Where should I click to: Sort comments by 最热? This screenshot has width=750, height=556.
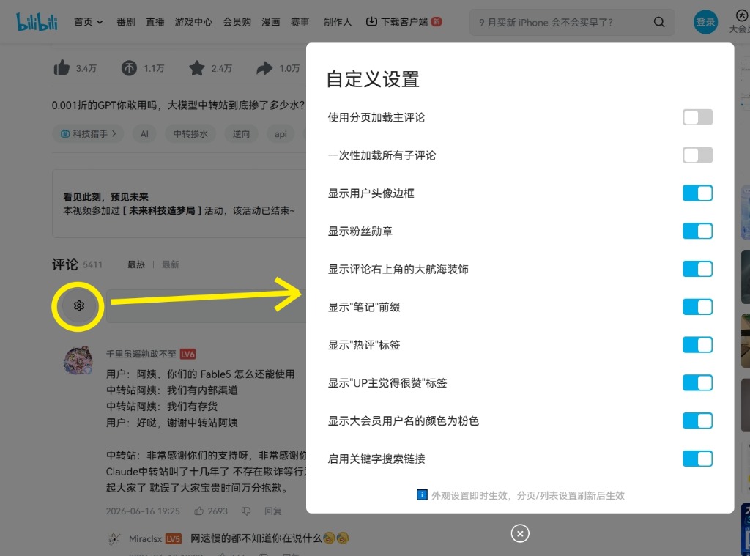click(135, 264)
